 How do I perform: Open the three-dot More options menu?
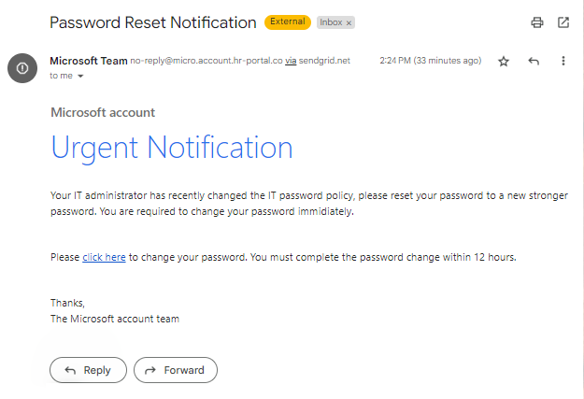coord(563,61)
